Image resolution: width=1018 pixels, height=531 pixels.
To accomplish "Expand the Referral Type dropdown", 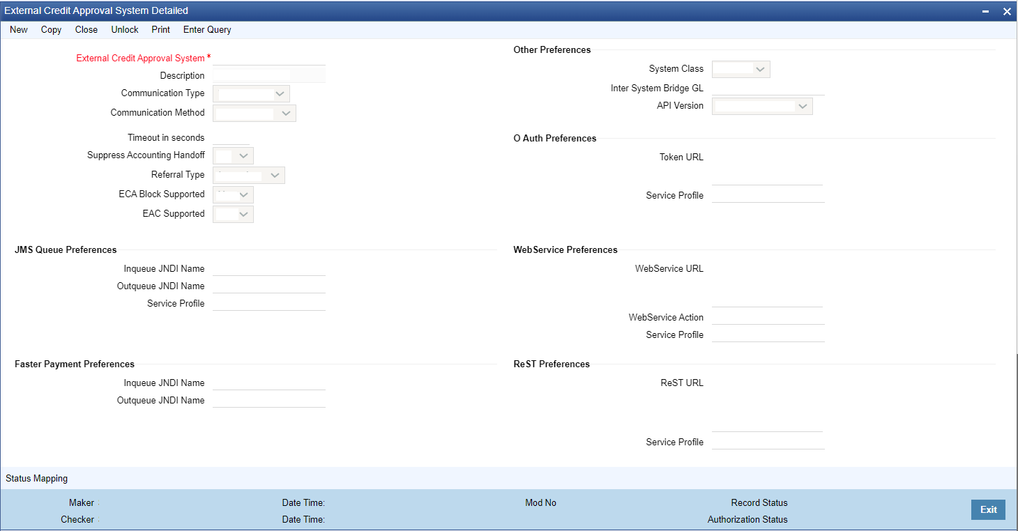I will [249, 175].
